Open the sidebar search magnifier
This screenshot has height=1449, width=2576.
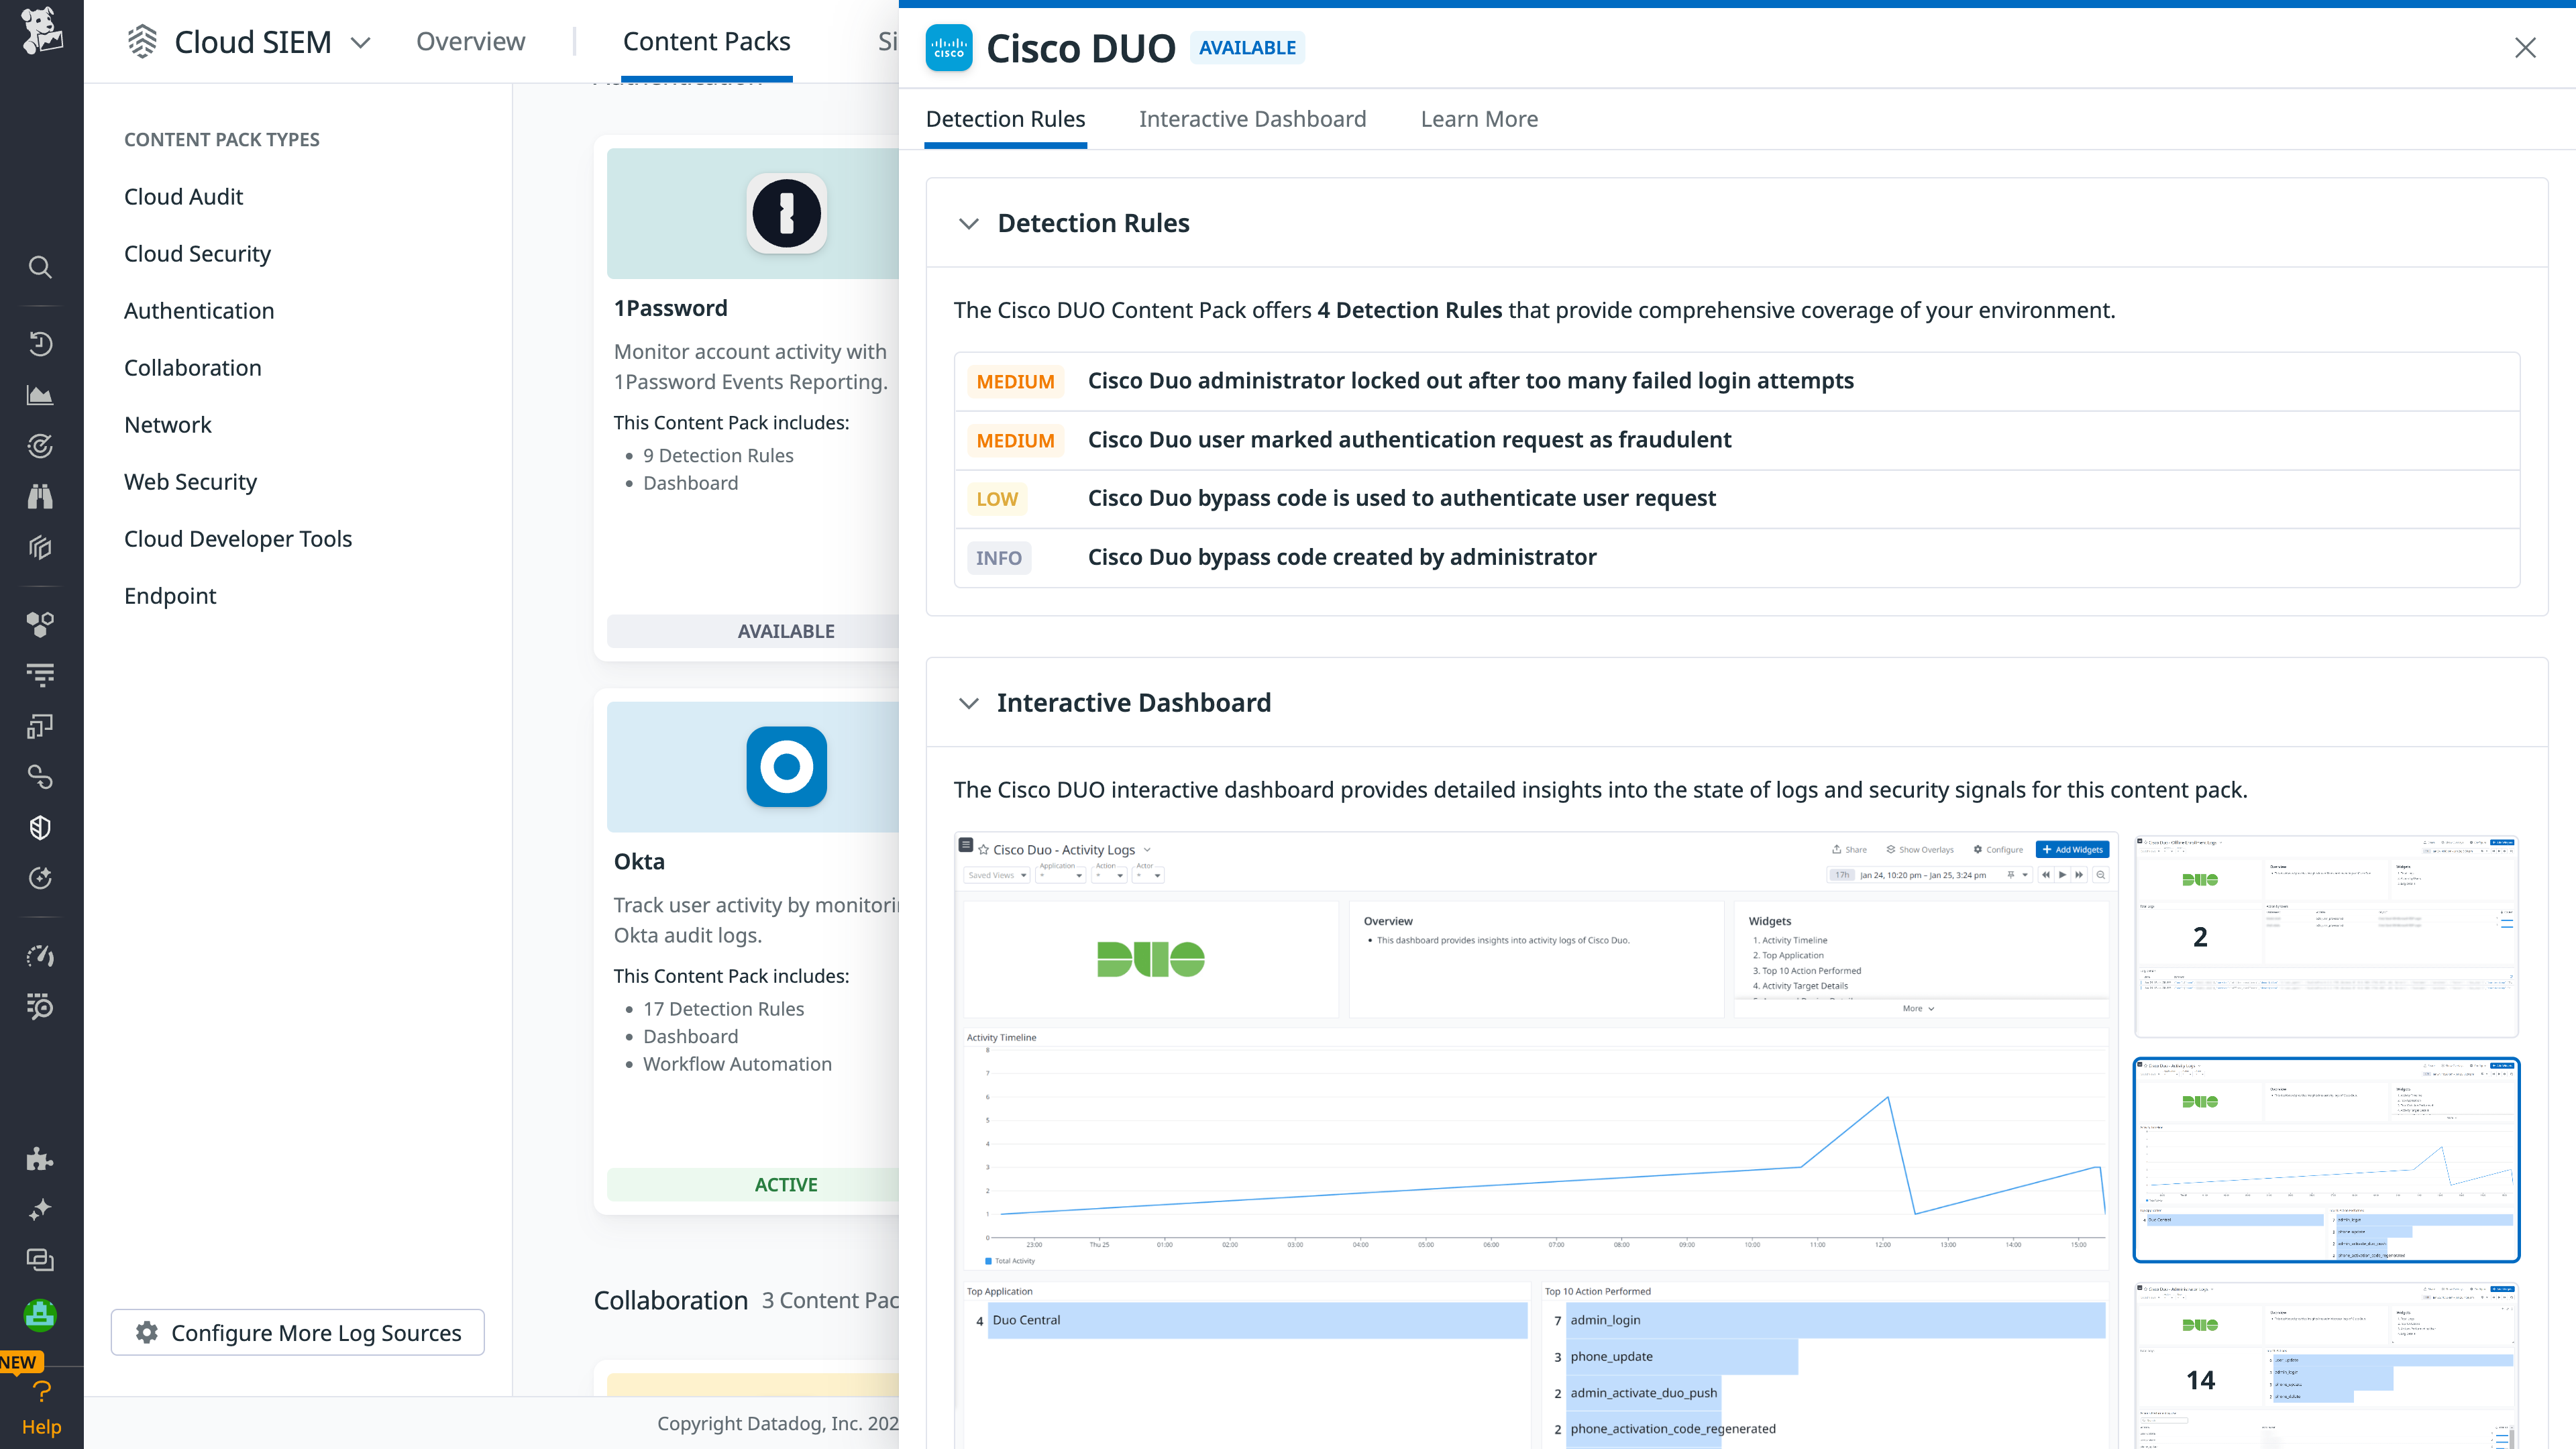point(40,267)
